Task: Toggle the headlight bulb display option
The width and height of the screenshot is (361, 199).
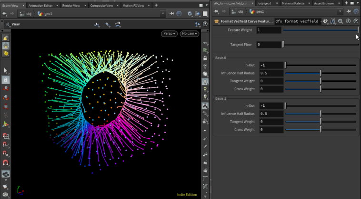Action: click(x=205, y=82)
